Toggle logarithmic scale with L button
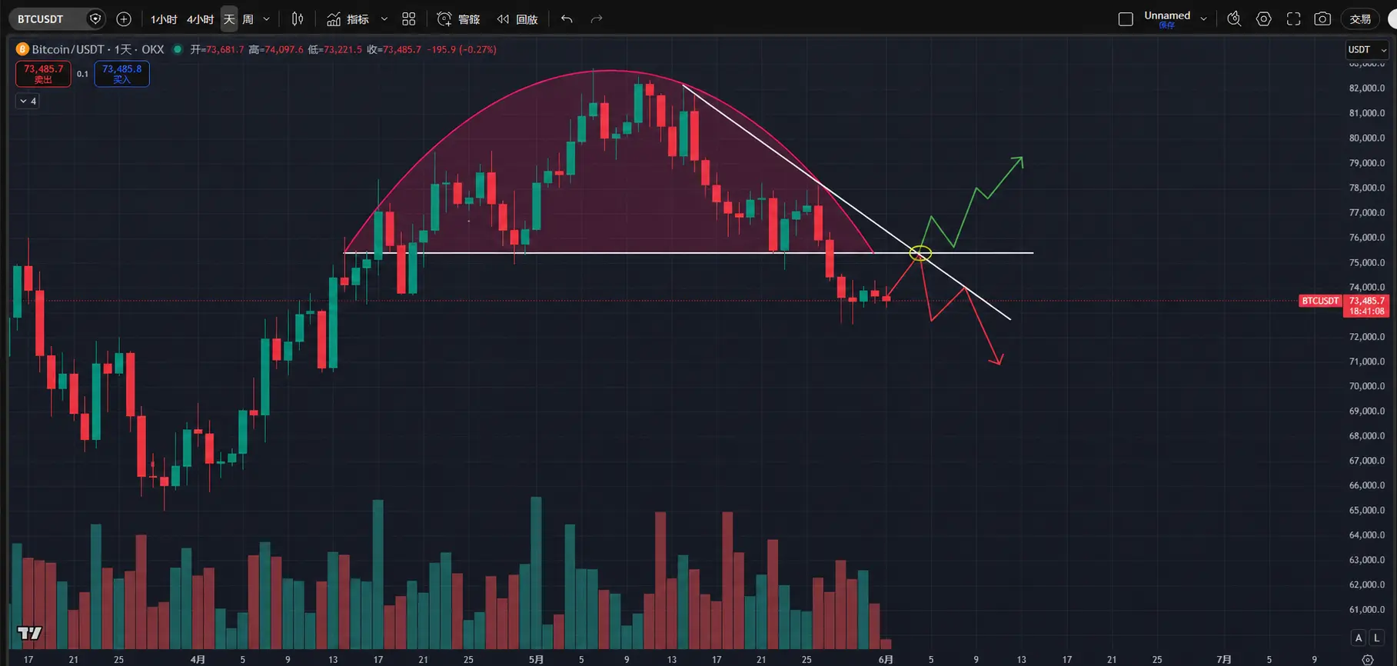Viewport: 1397px width, 666px height. pyautogui.click(x=1376, y=638)
